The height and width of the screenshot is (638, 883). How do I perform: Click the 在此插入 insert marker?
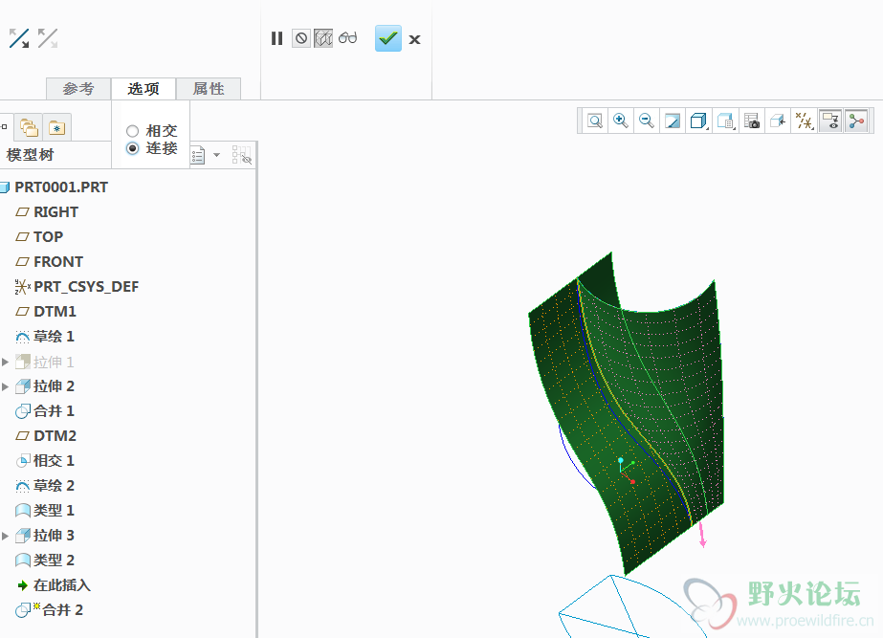[x=61, y=585]
